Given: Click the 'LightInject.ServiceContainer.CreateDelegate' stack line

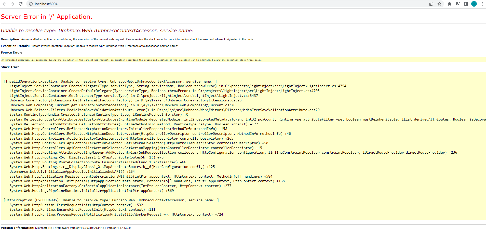Looking at the screenshot, I should (178, 86).
